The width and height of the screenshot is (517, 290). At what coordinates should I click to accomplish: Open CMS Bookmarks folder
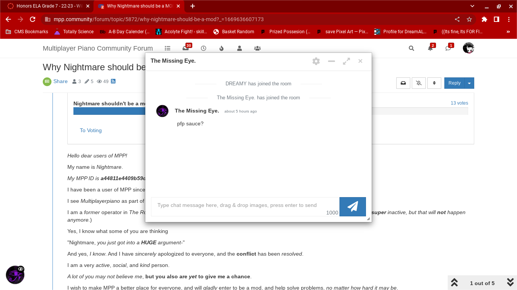pos(27,32)
